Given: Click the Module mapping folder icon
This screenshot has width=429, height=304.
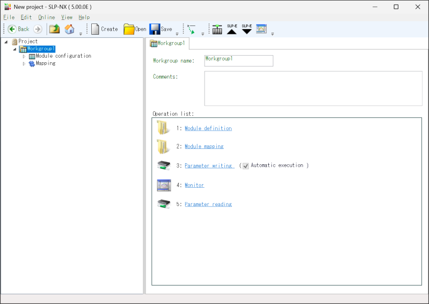Looking at the screenshot, I should click(163, 146).
